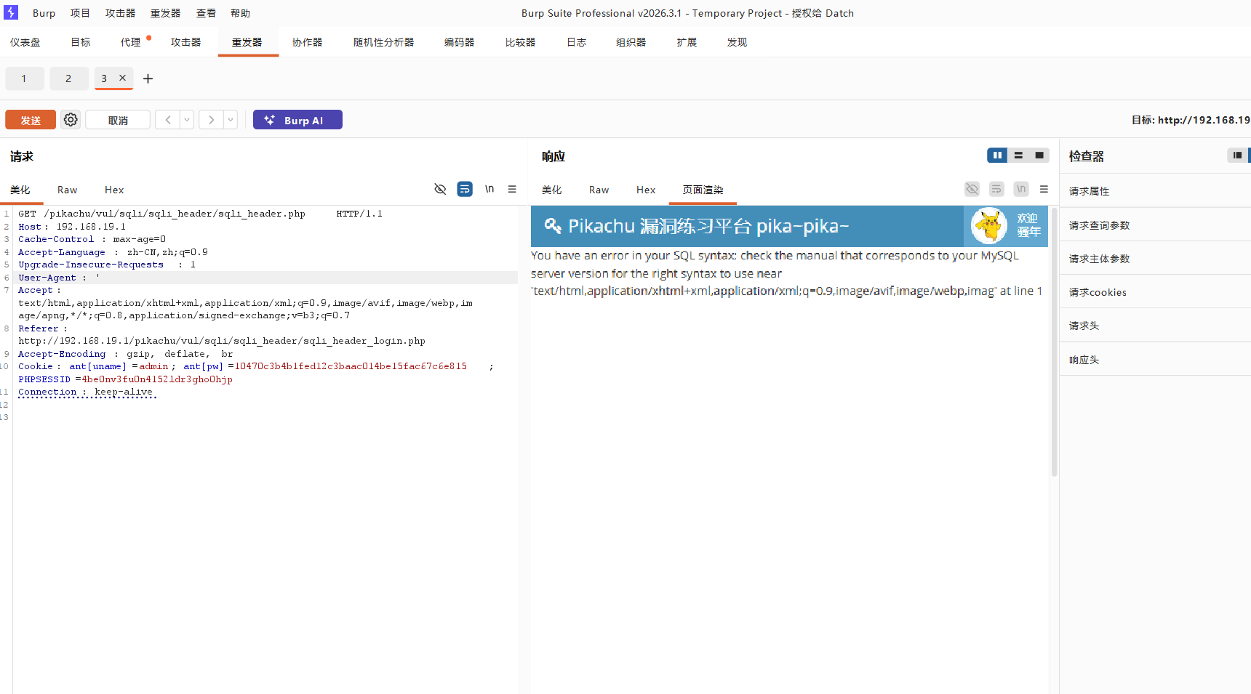Image resolution: width=1251 pixels, height=694 pixels.
Task: Show response in Raw view
Action: tap(599, 190)
